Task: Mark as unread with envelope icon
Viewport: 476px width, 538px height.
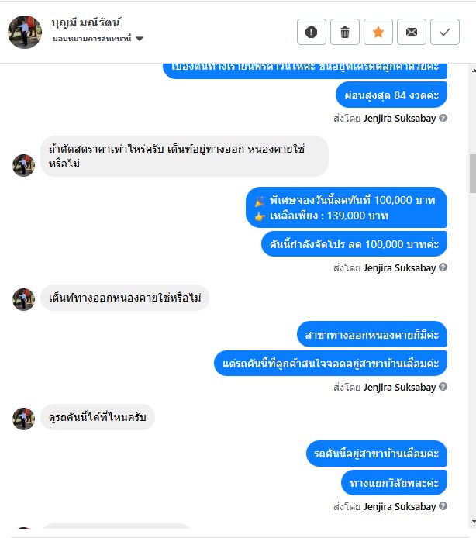Action: point(411,32)
